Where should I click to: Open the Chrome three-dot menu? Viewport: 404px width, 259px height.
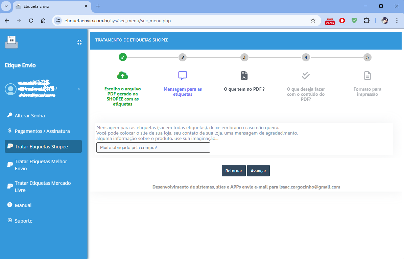click(x=397, y=21)
